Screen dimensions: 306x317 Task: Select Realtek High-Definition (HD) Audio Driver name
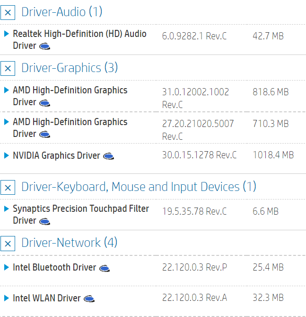click(x=80, y=40)
